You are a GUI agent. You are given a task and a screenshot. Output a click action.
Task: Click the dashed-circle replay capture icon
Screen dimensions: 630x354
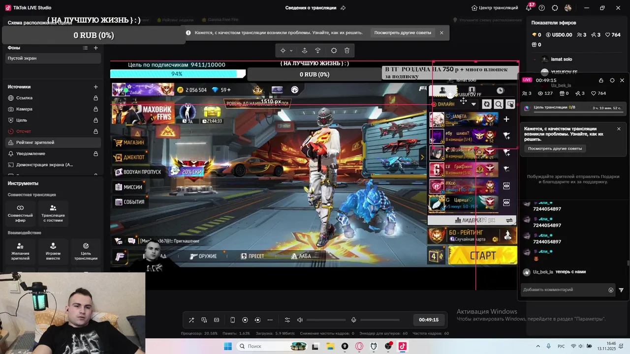257,320
